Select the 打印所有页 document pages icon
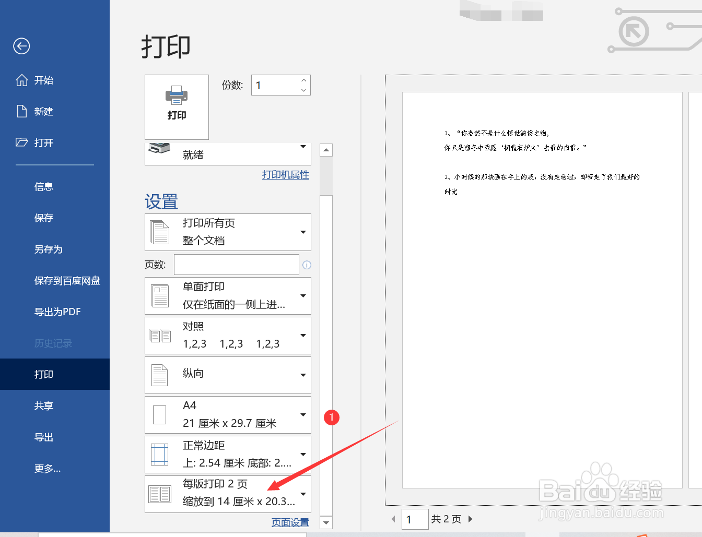This screenshot has width=702, height=537. [160, 232]
